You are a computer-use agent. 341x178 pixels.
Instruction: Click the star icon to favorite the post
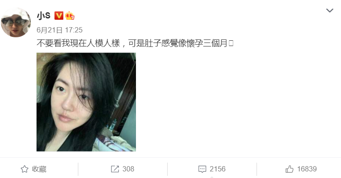point(24,169)
